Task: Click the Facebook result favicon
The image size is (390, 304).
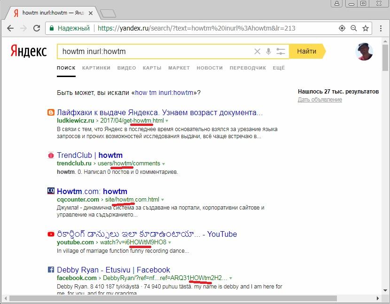Action: pyautogui.click(x=51, y=270)
